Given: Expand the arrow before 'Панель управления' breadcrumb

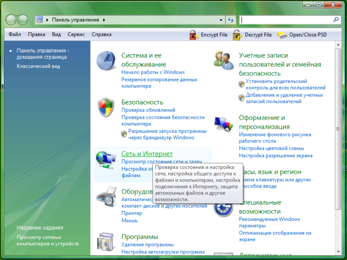Looking at the screenshot, I should (47, 20).
